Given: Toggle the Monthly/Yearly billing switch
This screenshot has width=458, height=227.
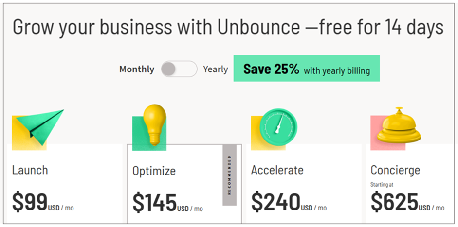Looking at the screenshot, I should point(179,69).
